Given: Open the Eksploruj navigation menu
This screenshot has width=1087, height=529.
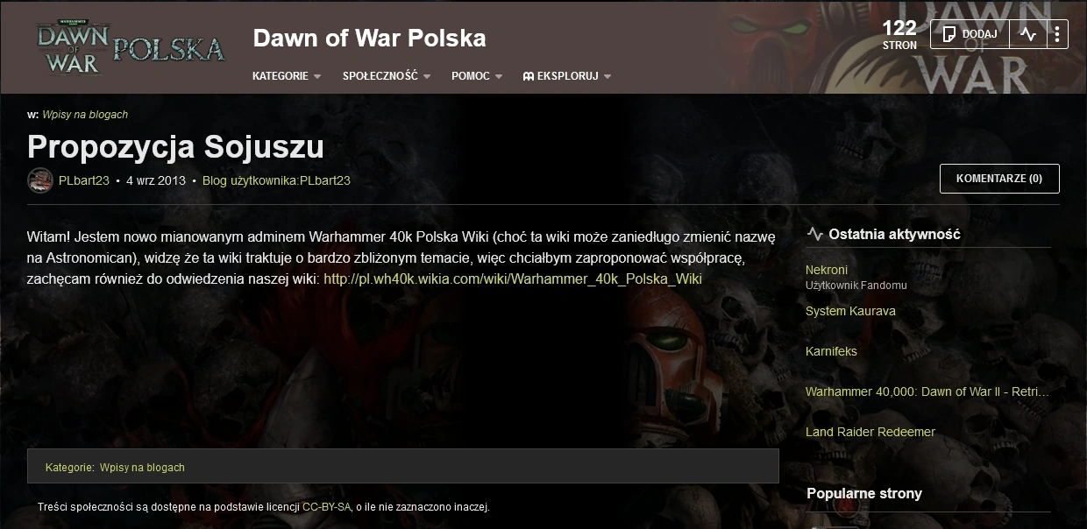Looking at the screenshot, I should tap(567, 76).
